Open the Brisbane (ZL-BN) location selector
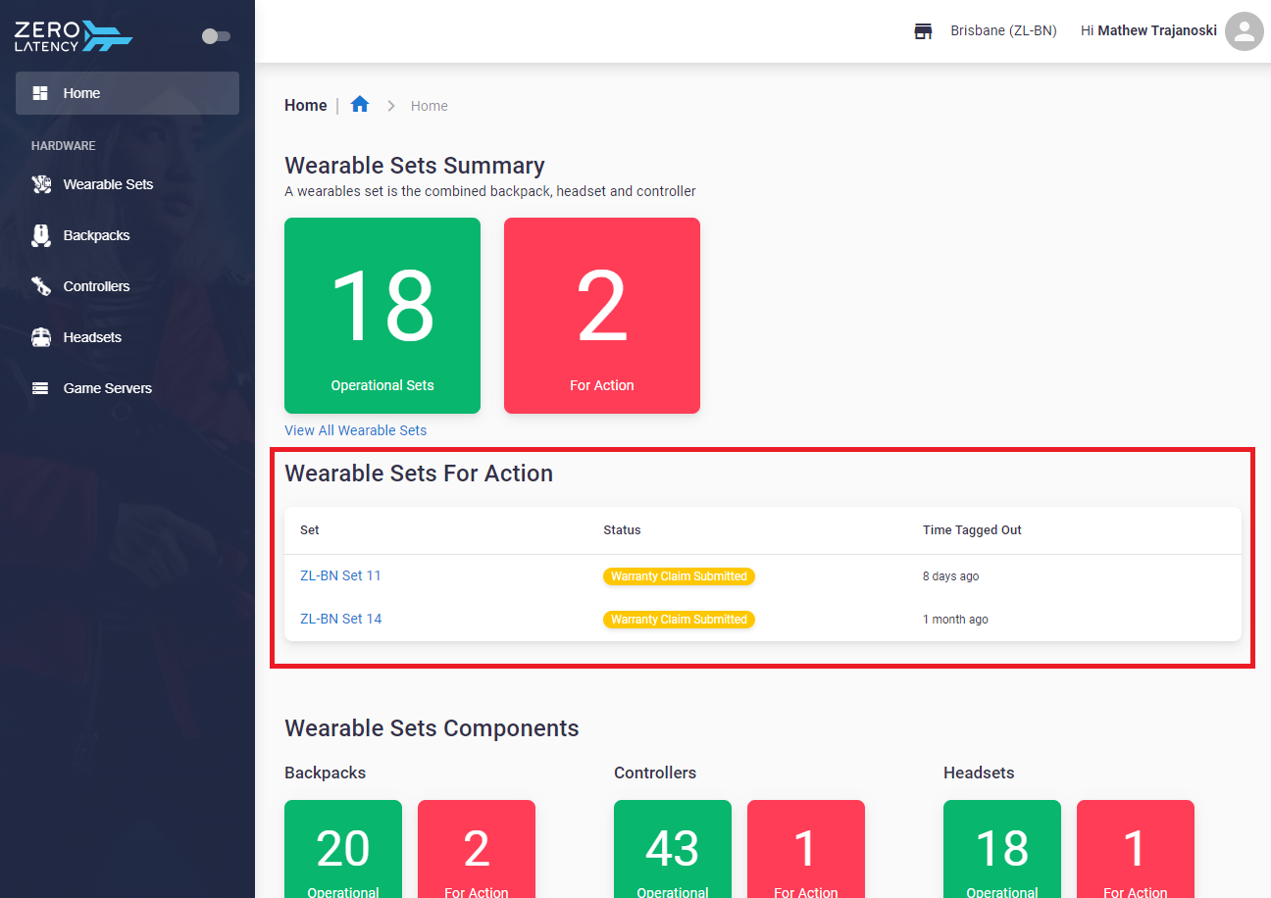This screenshot has width=1271, height=898. 1003,31
